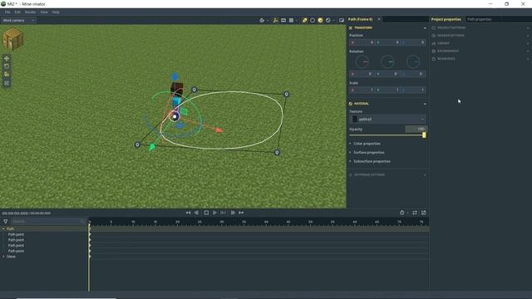Expand the first section in Project properties
Image resolution: width=532 pixels, height=299 pixels.
click(528, 27)
